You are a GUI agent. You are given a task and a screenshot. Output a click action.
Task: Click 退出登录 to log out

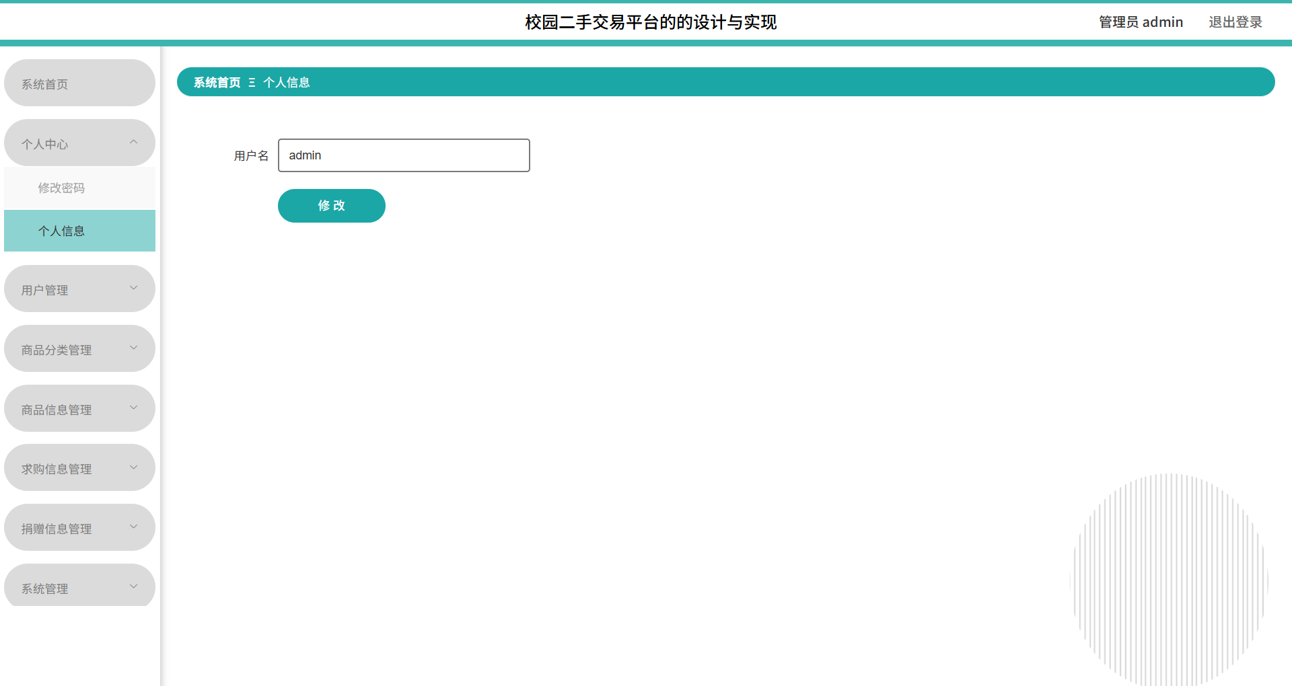point(1235,22)
